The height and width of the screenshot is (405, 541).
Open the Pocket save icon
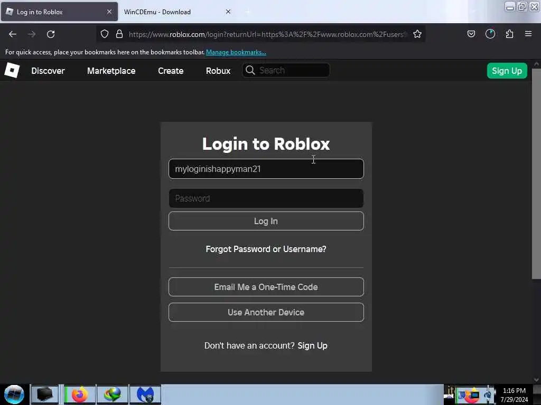pos(471,34)
